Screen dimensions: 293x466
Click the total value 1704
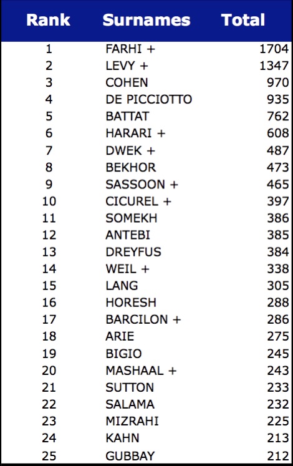point(274,49)
